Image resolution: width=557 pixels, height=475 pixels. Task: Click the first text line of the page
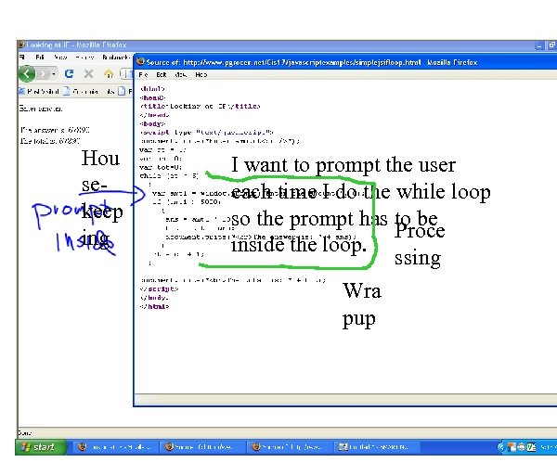pos(41,109)
